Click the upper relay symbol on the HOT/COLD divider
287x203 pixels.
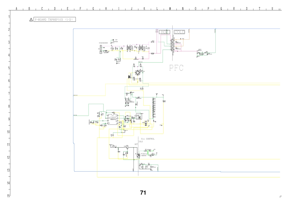pyautogui.click(x=173, y=41)
